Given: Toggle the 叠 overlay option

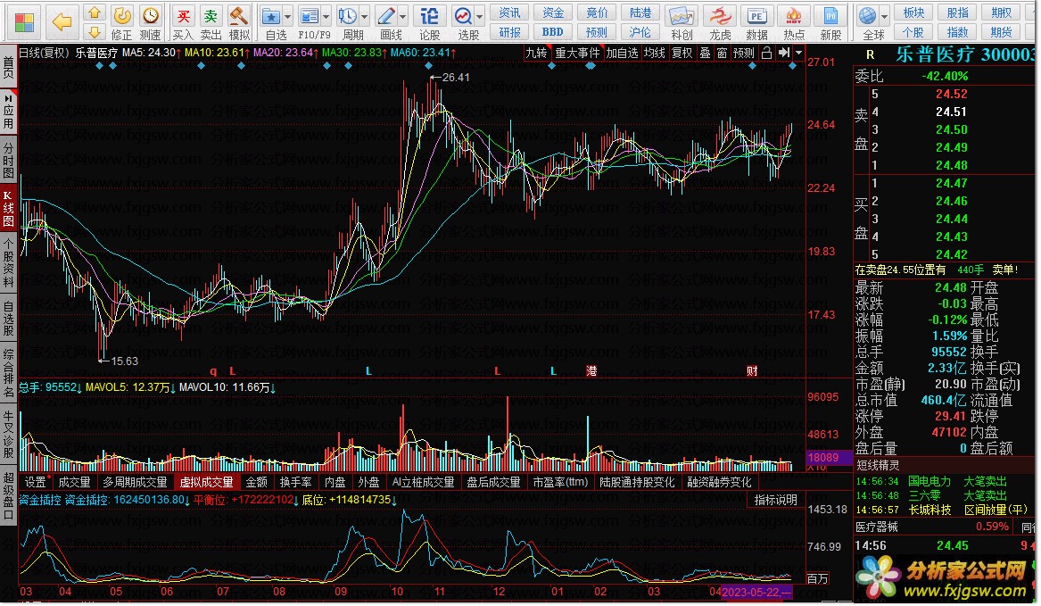Looking at the screenshot, I should point(705,54).
